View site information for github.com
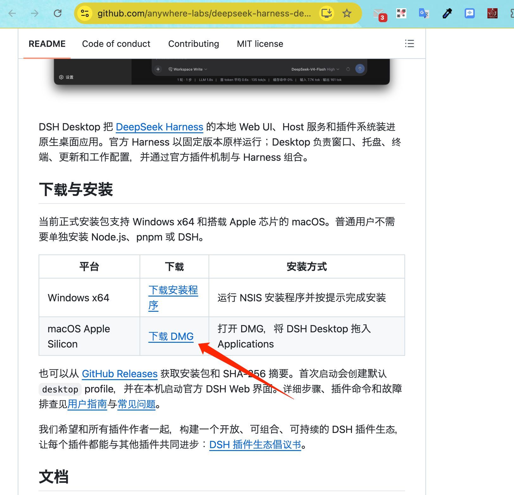 (85, 13)
